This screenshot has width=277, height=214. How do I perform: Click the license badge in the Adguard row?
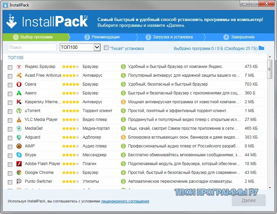coord(123,137)
